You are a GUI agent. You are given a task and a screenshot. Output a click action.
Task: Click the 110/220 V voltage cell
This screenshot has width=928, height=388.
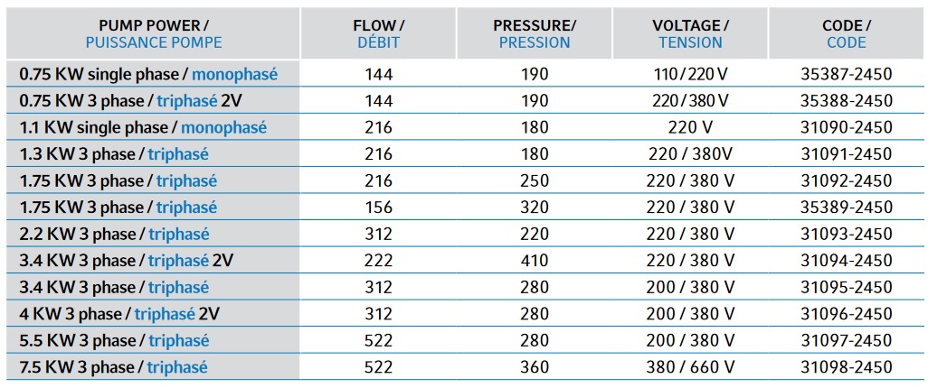coord(690,74)
